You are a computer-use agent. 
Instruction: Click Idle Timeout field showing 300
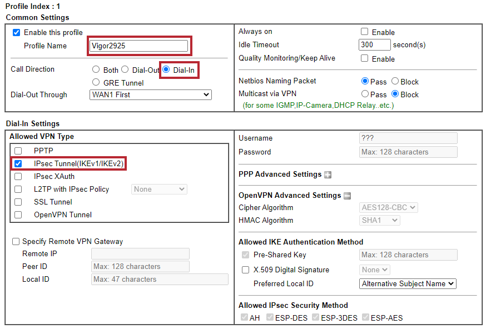(x=375, y=45)
